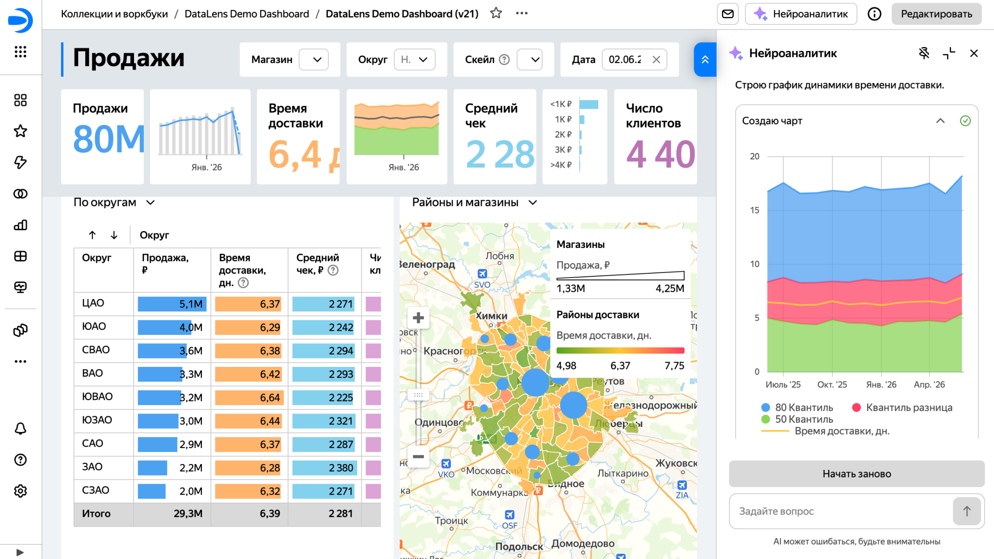Open the help question mark in sidebar
The width and height of the screenshot is (994, 559).
(x=20, y=460)
